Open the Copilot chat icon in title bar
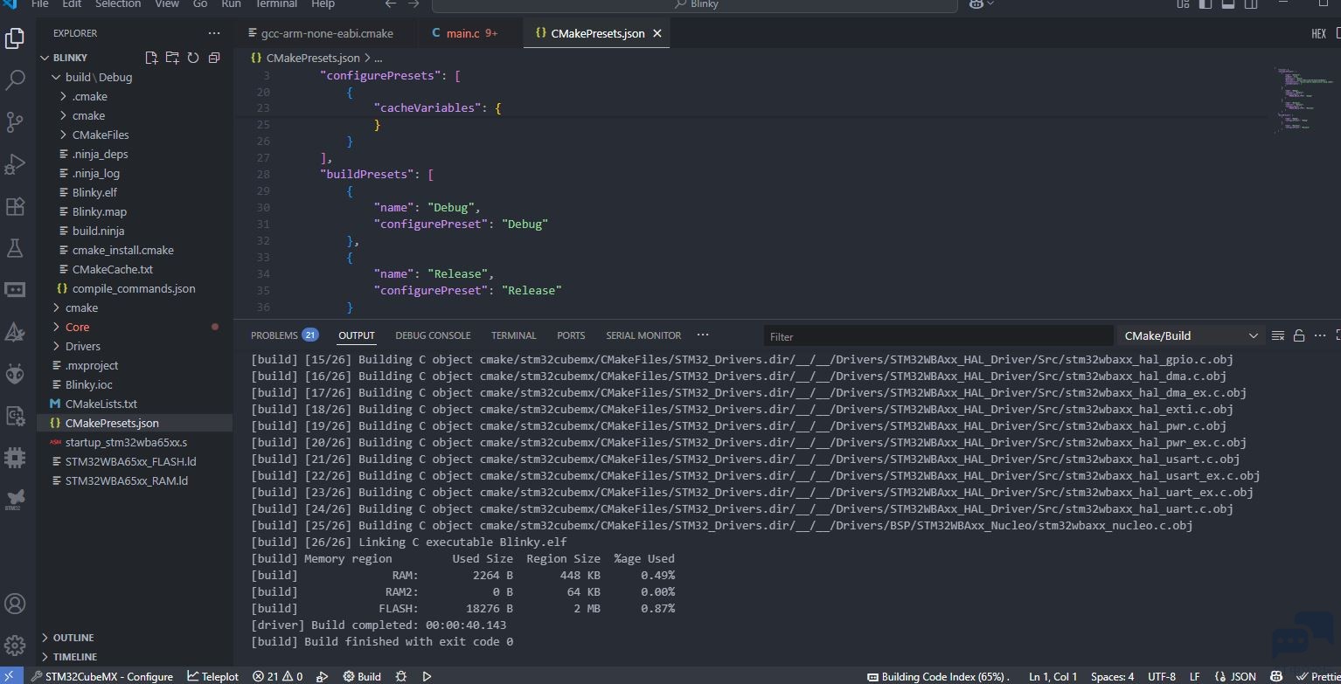 [976, 4]
